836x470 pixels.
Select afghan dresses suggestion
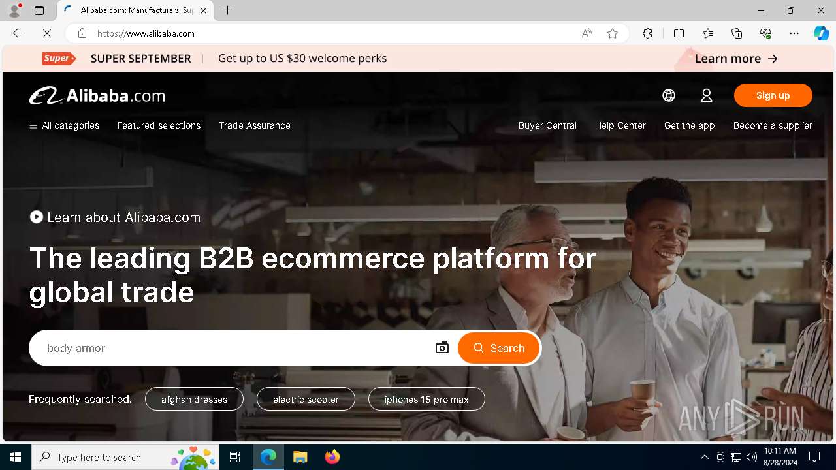click(194, 399)
